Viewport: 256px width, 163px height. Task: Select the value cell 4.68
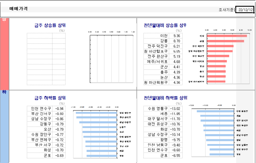click(x=176, y=62)
